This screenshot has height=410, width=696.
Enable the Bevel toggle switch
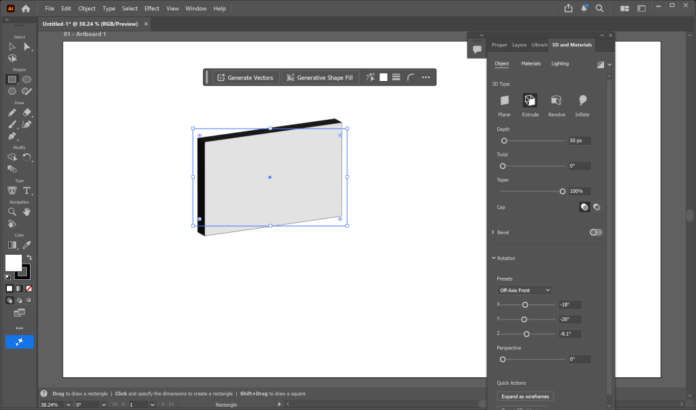tap(596, 232)
